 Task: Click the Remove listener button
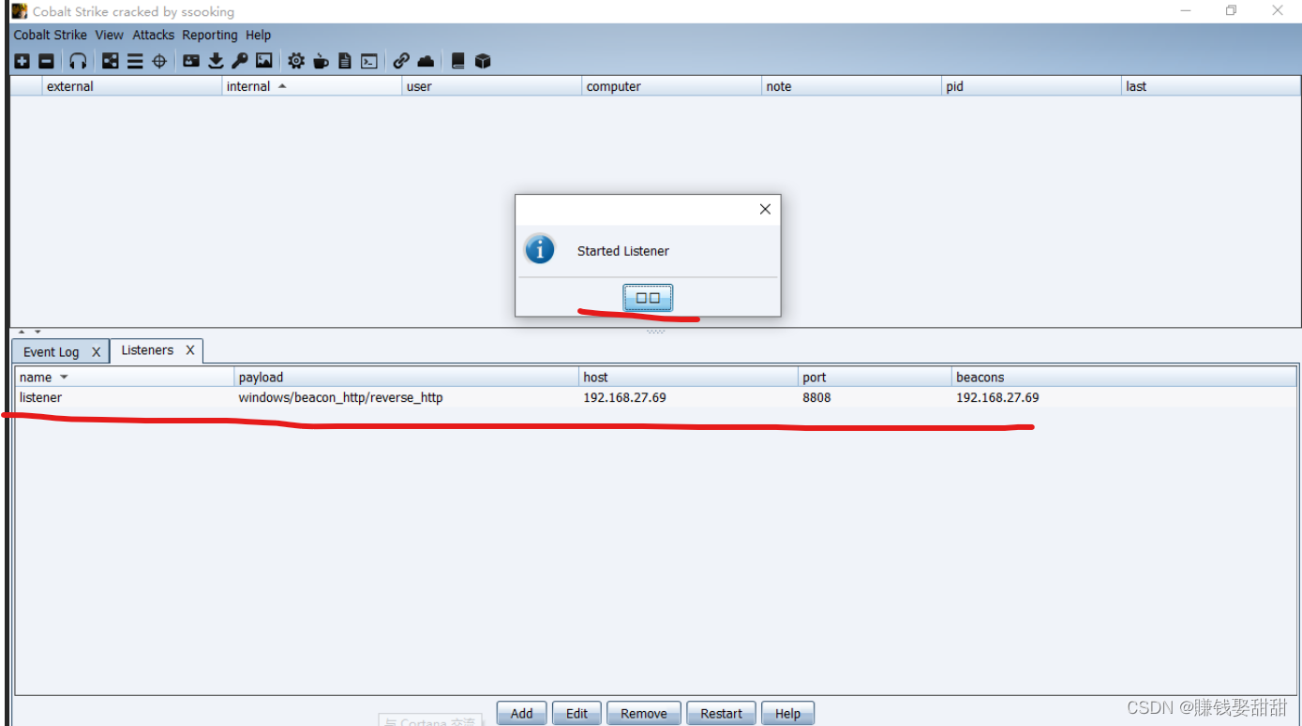[x=644, y=713]
